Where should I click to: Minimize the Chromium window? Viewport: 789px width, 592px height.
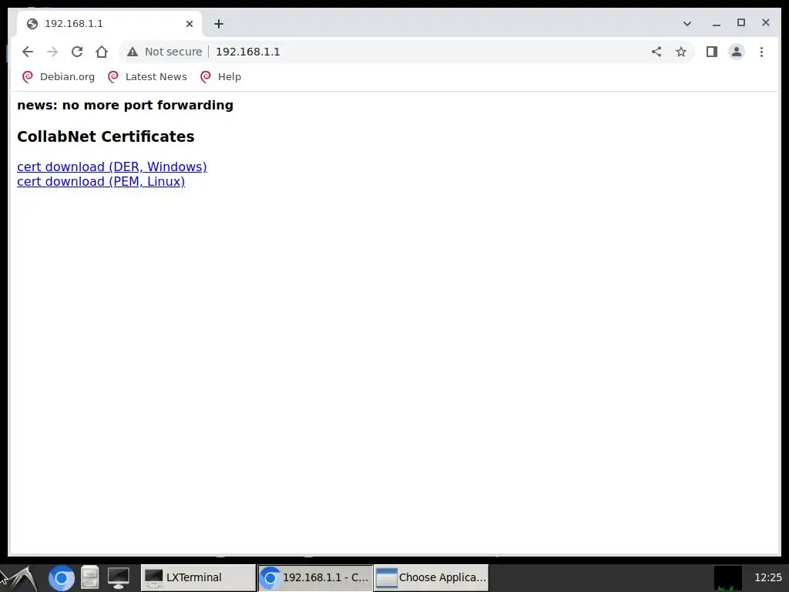(717, 23)
